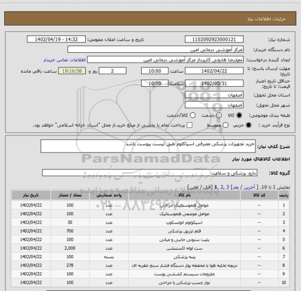
Task: Click the تعداد / مقدار column header
Action: (70, 195)
